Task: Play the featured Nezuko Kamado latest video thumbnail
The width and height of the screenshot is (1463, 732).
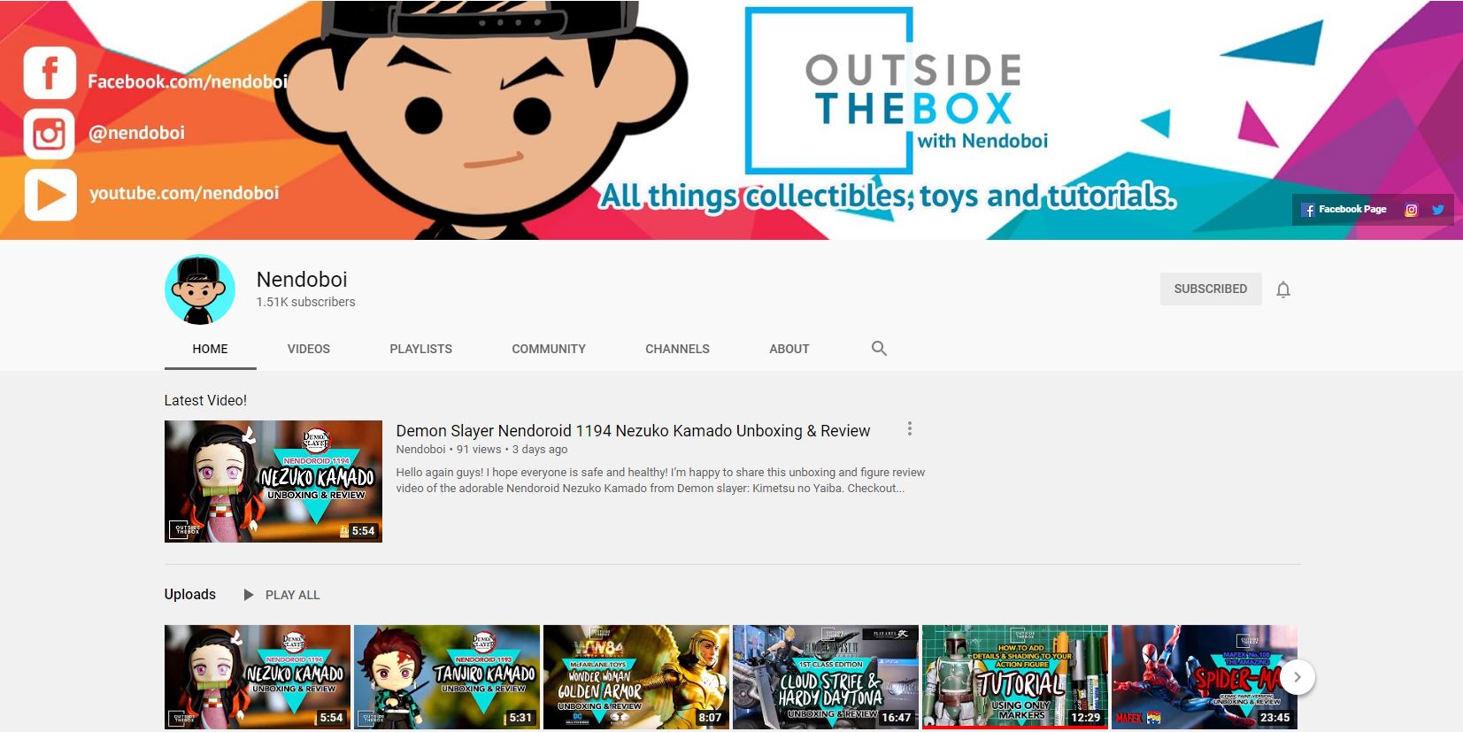Action: pos(273,482)
